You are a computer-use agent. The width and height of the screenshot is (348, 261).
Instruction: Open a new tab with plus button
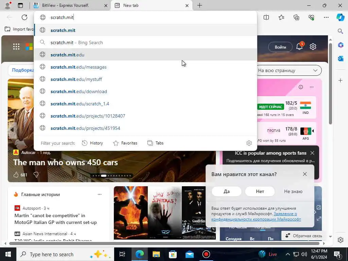coord(199,5)
